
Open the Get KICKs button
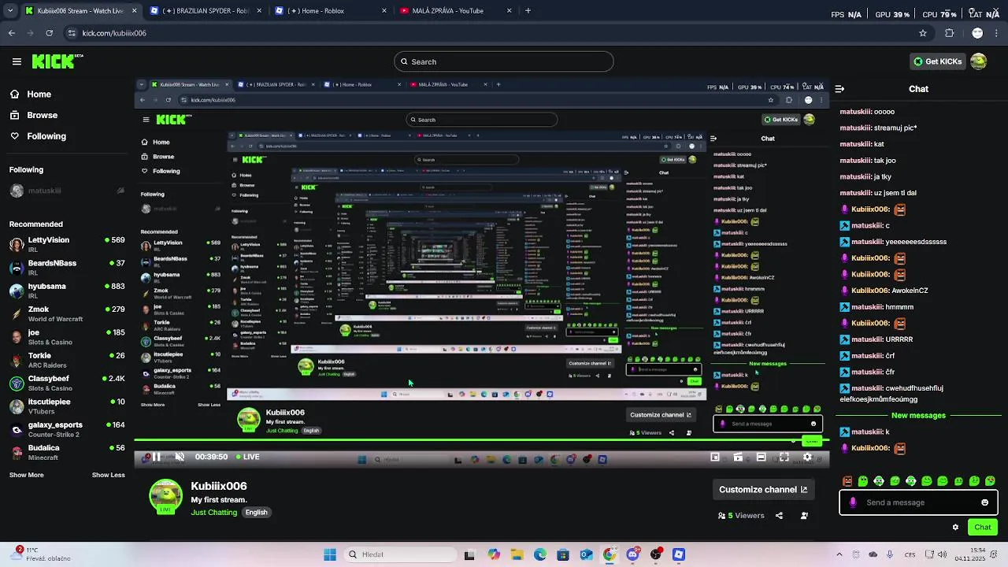click(937, 61)
